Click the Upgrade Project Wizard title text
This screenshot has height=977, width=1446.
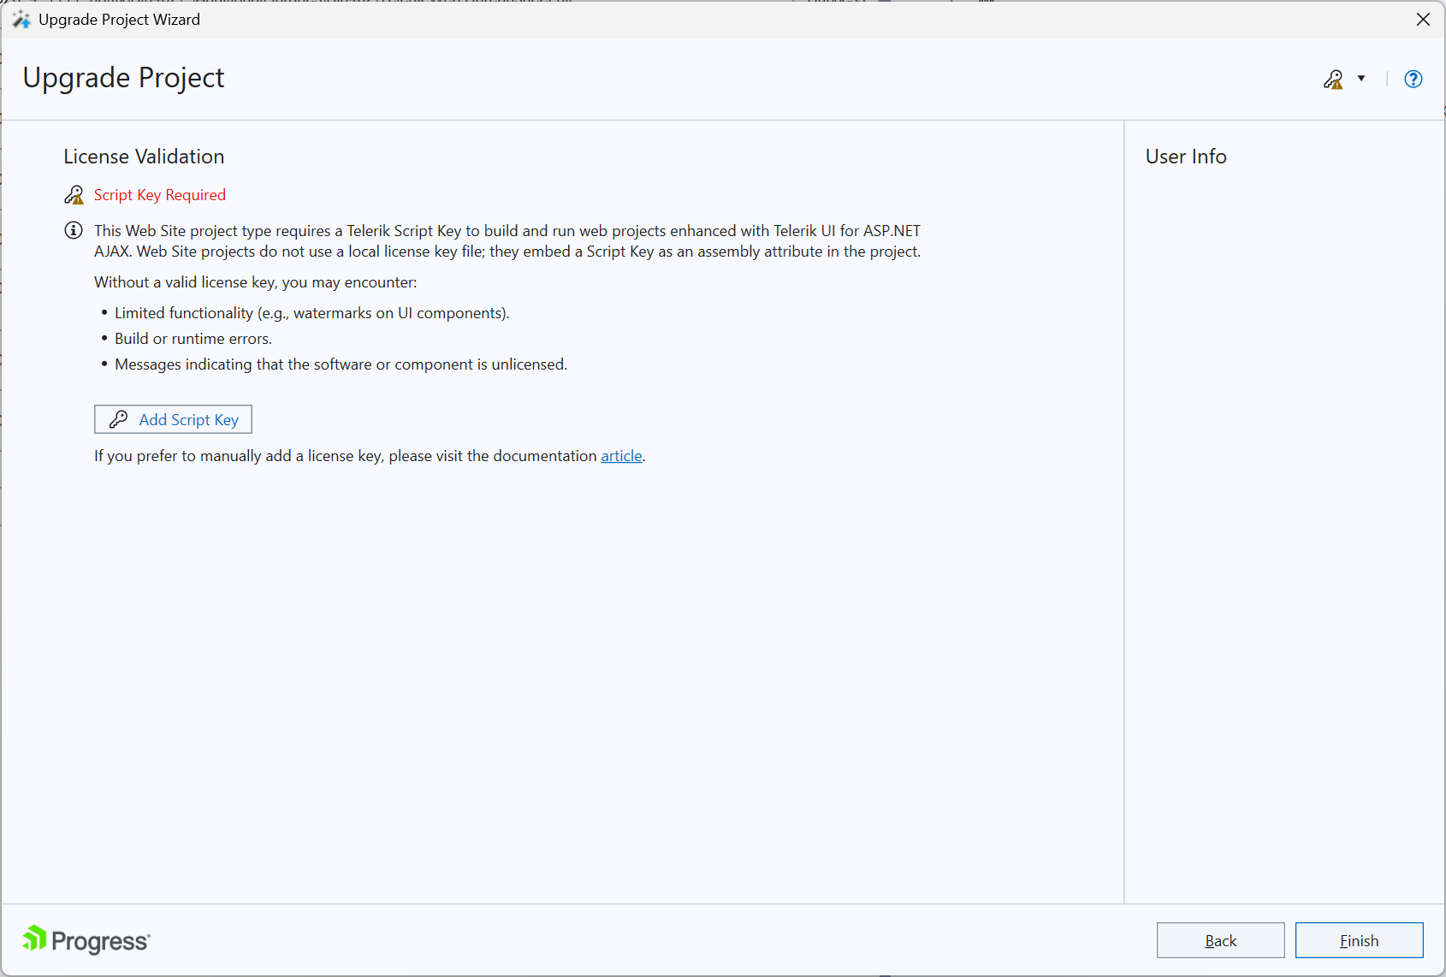point(119,20)
